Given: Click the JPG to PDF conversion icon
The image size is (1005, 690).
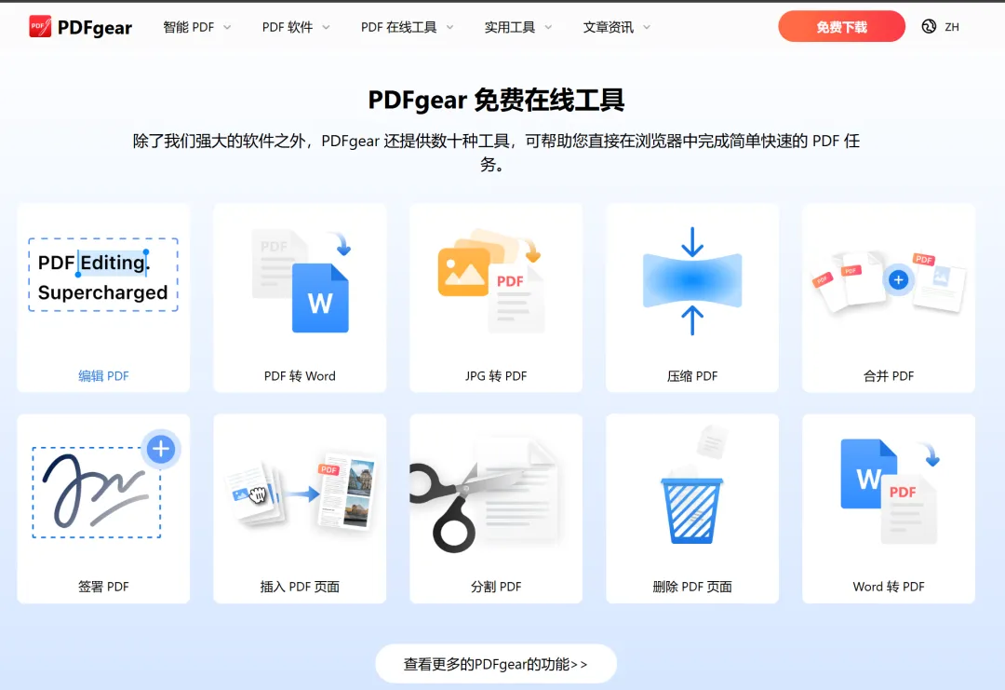Looking at the screenshot, I should click(x=491, y=280).
